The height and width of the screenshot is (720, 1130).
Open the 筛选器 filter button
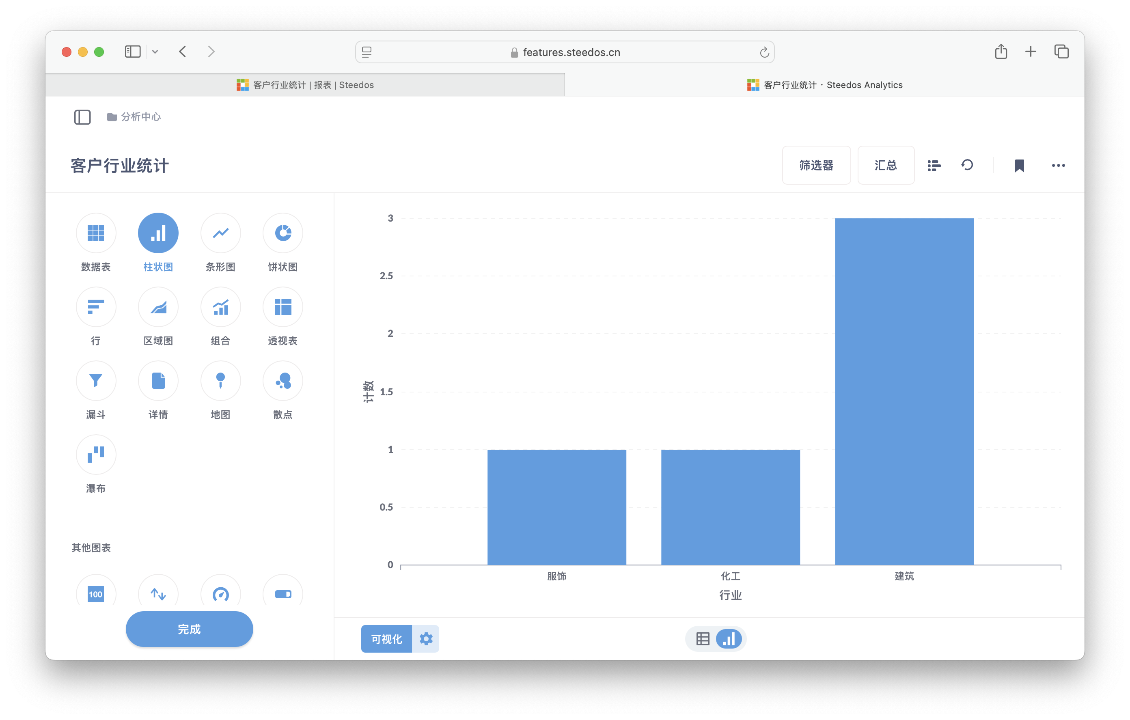[816, 165]
